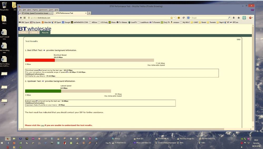The height and width of the screenshot is (149, 263).
Task: Open a new tab with the plus button
Action: [x=89, y=13]
